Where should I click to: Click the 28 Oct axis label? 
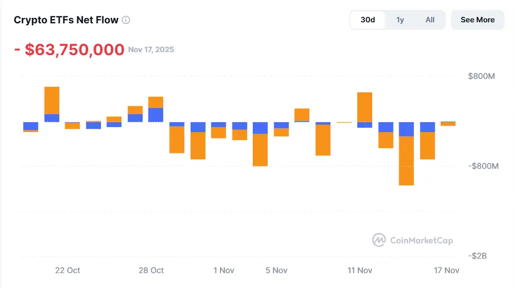pos(150,271)
